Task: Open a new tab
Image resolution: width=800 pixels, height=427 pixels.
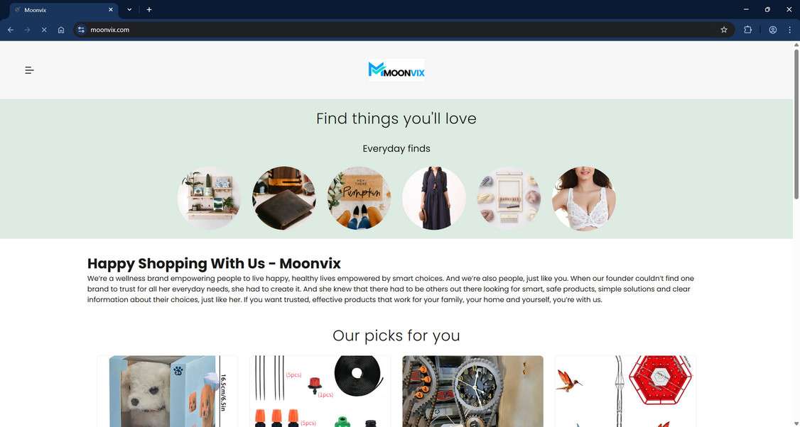Action: (149, 10)
